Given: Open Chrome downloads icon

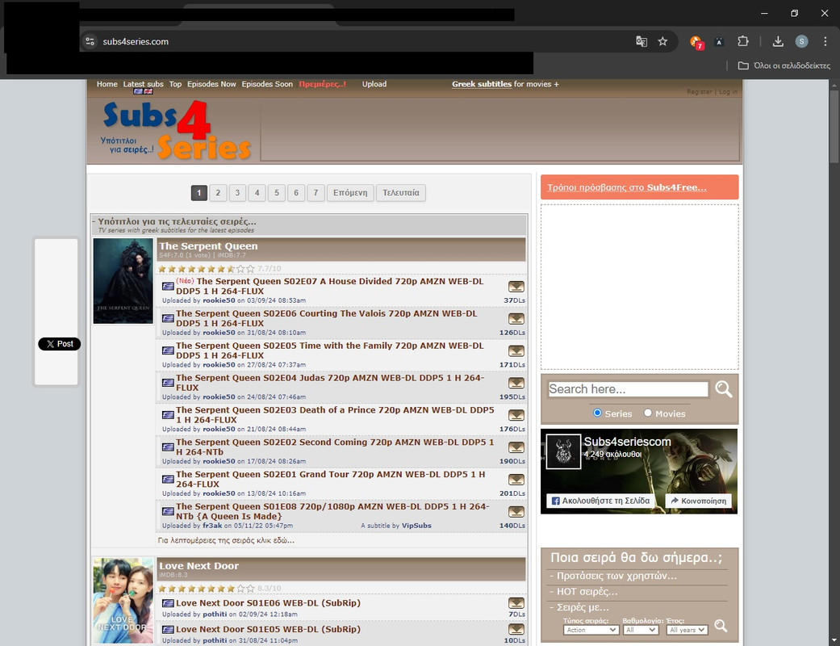Looking at the screenshot, I should click(x=778, y=41).
